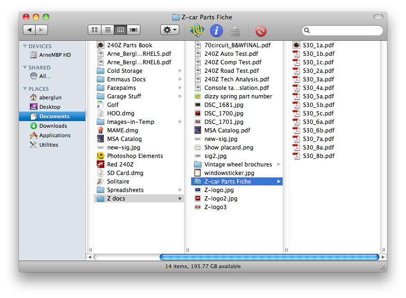
Task: Expand the Cold Storage folder arrow
Action: coord(180,71)
